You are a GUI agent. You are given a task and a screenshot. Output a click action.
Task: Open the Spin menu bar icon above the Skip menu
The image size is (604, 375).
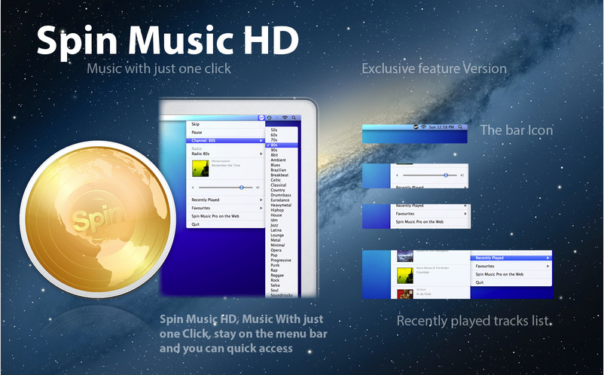(261, 117)
